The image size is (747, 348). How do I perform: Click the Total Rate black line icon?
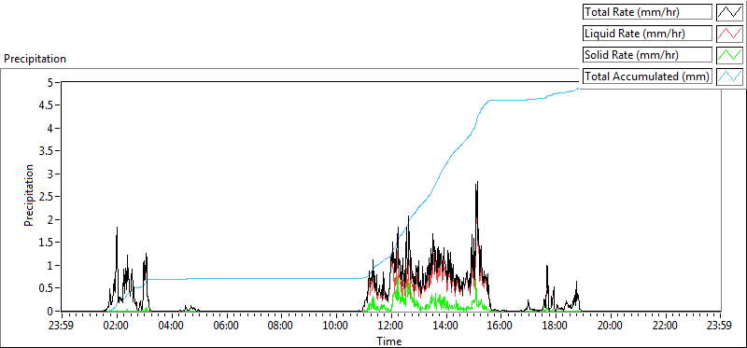(729, 12)
